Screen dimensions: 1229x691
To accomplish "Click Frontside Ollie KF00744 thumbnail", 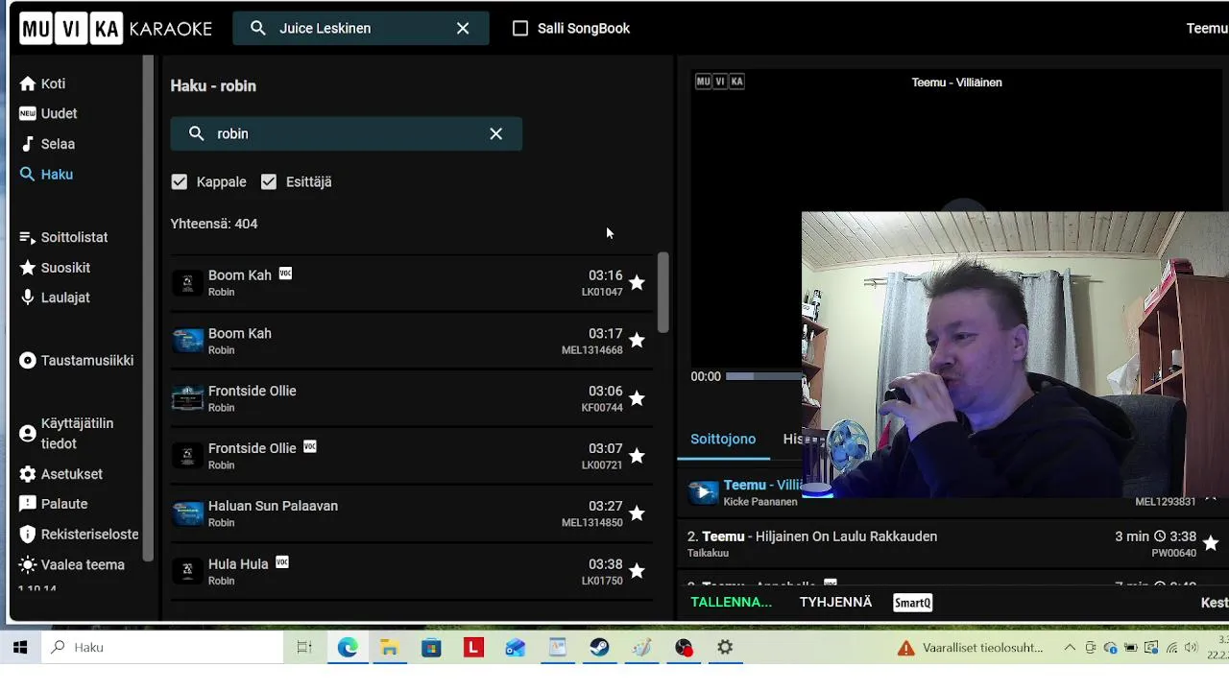I will 187,398.
